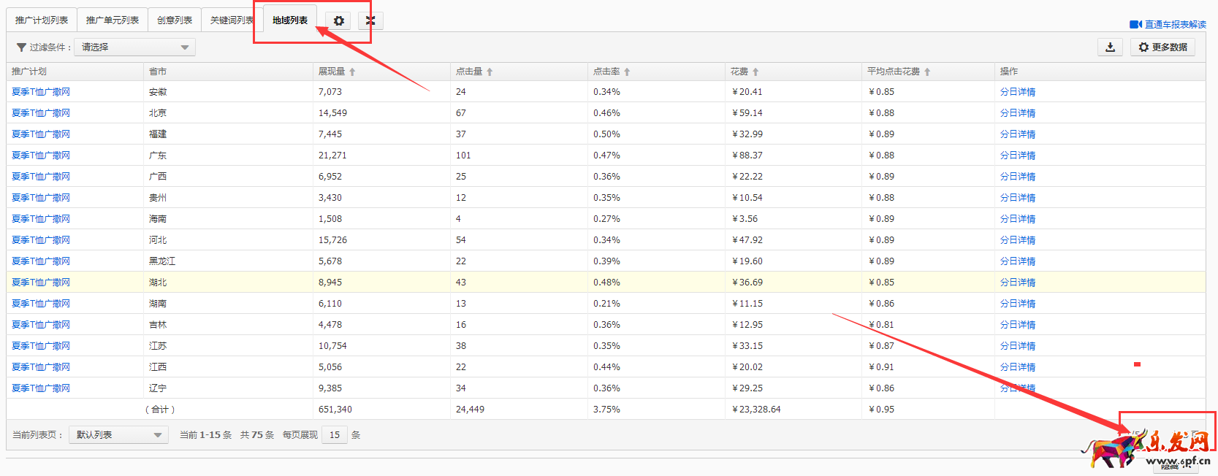The image size is (1218, 476).
Task: Click the gear settings icon beside the tabs
Action: pos(338,21)
